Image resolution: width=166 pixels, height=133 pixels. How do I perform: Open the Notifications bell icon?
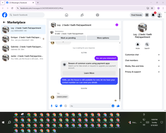153,15
